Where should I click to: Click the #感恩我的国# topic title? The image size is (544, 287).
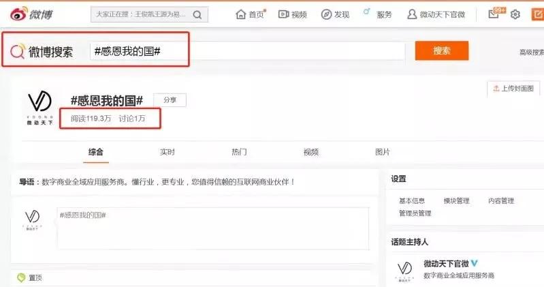107,100
